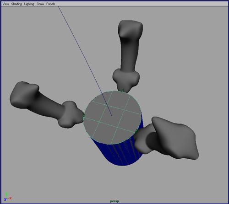Click the green marker joining left bone and cylinder
The width and height of the screenshot is (229, 204).
[84, 115]
